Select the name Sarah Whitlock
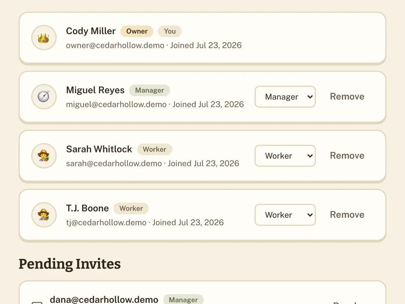405x304 pixels. (99, 149)
